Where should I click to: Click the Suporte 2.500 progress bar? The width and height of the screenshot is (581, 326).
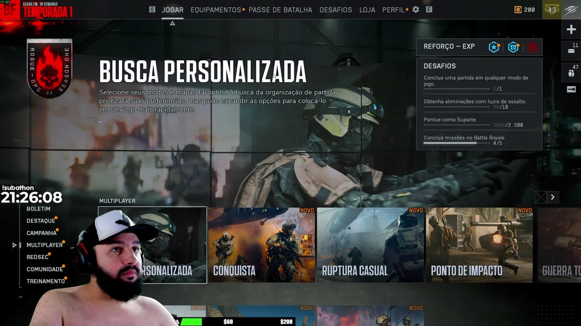[457, 125]
